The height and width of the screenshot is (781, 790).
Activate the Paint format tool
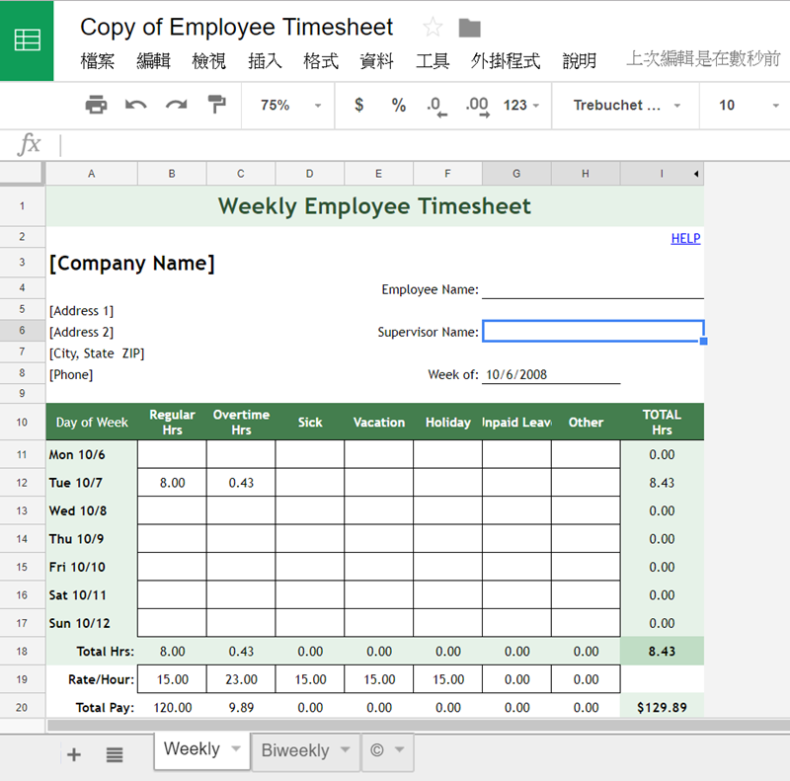pos(217,105)
